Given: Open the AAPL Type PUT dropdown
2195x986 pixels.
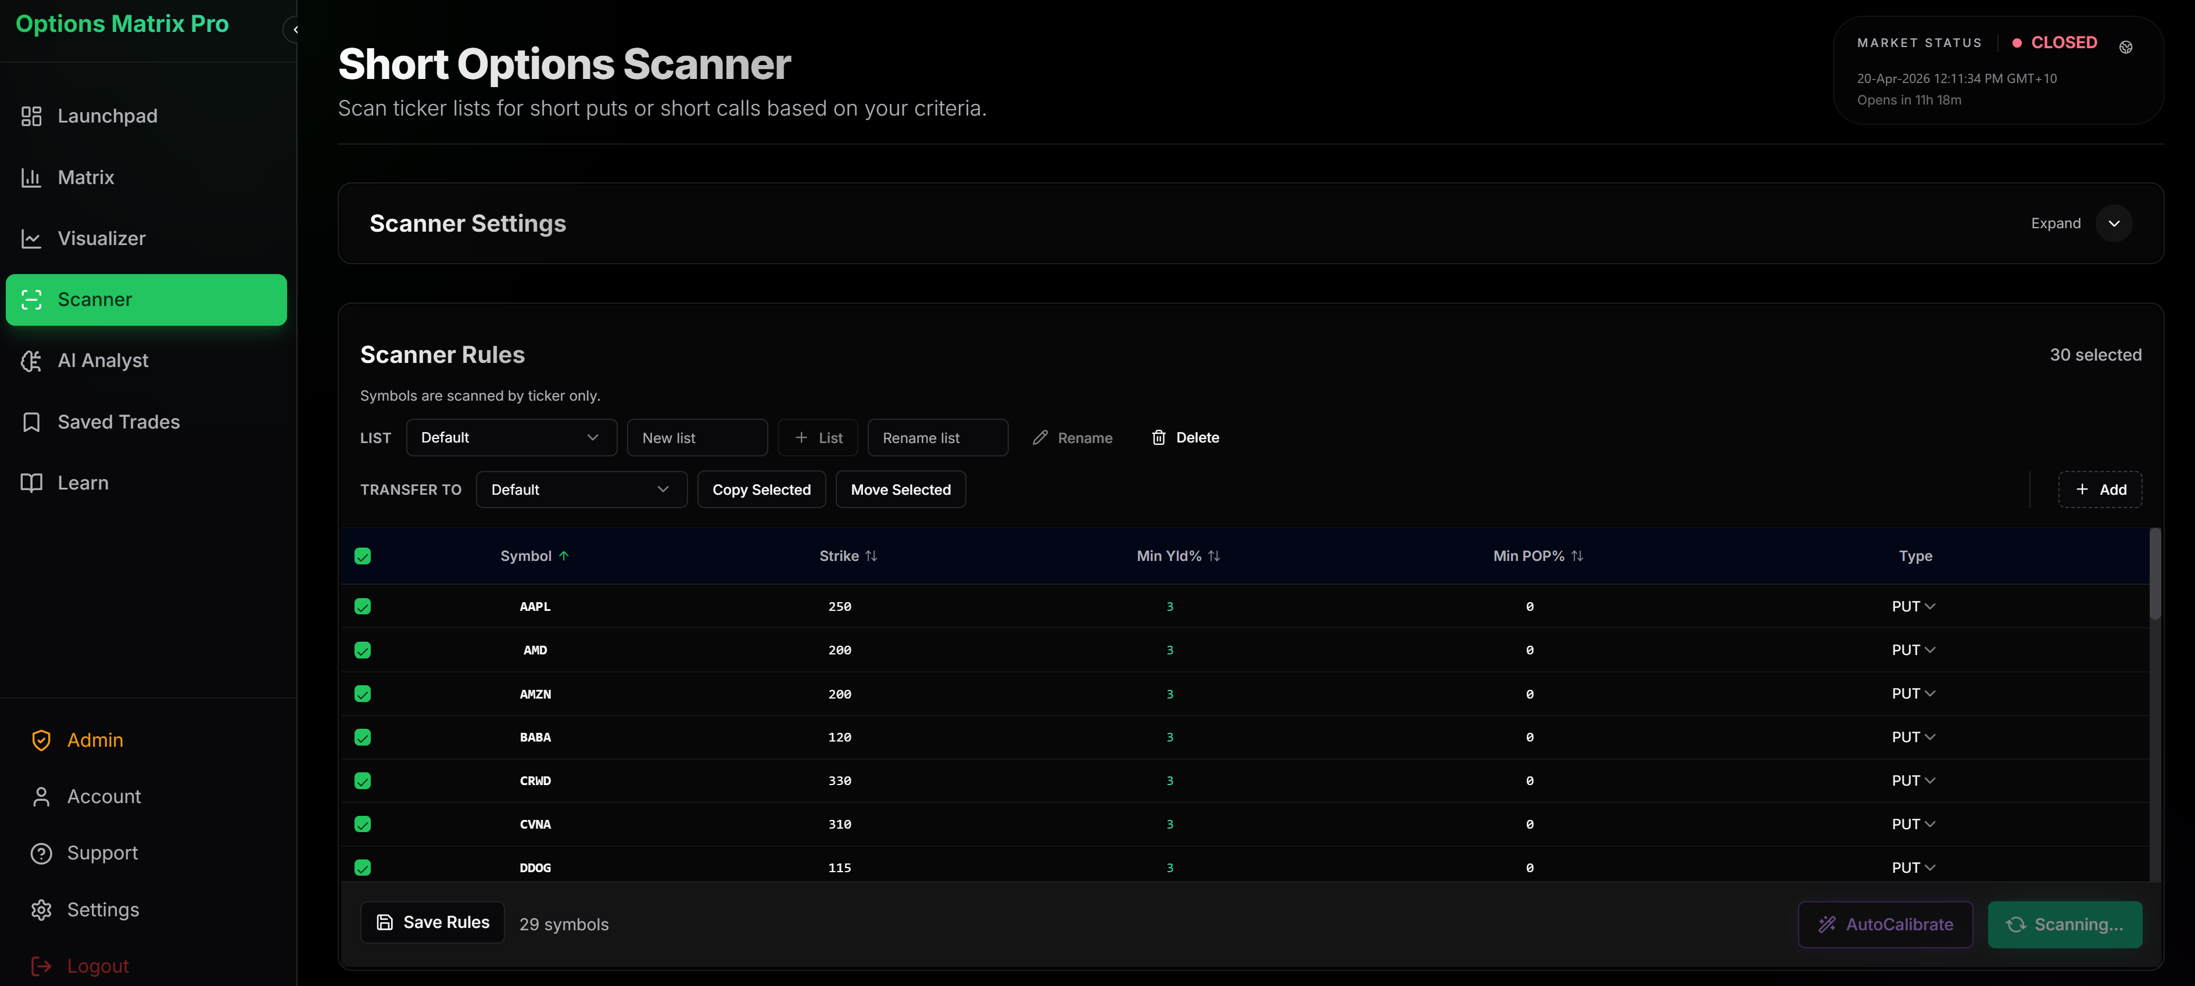Looking at the screenshot, I should click(1913, 606).
